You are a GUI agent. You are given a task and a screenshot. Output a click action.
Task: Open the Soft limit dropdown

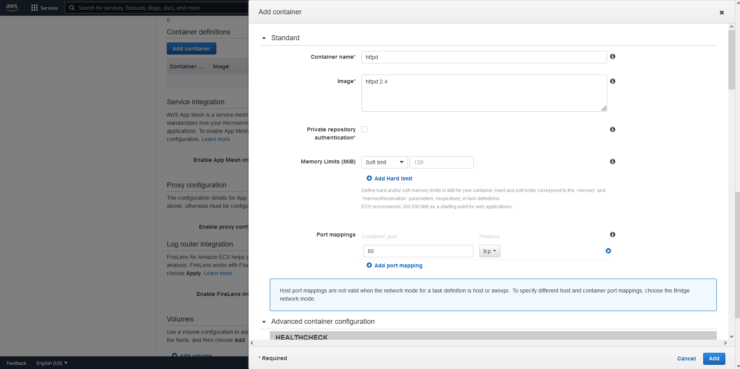(384, 162)
